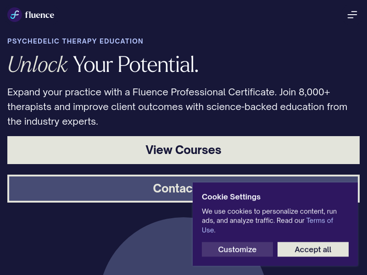Click the italic 'Unlock' word in headline
The image size is (367, 275).
tap(38, 65)
